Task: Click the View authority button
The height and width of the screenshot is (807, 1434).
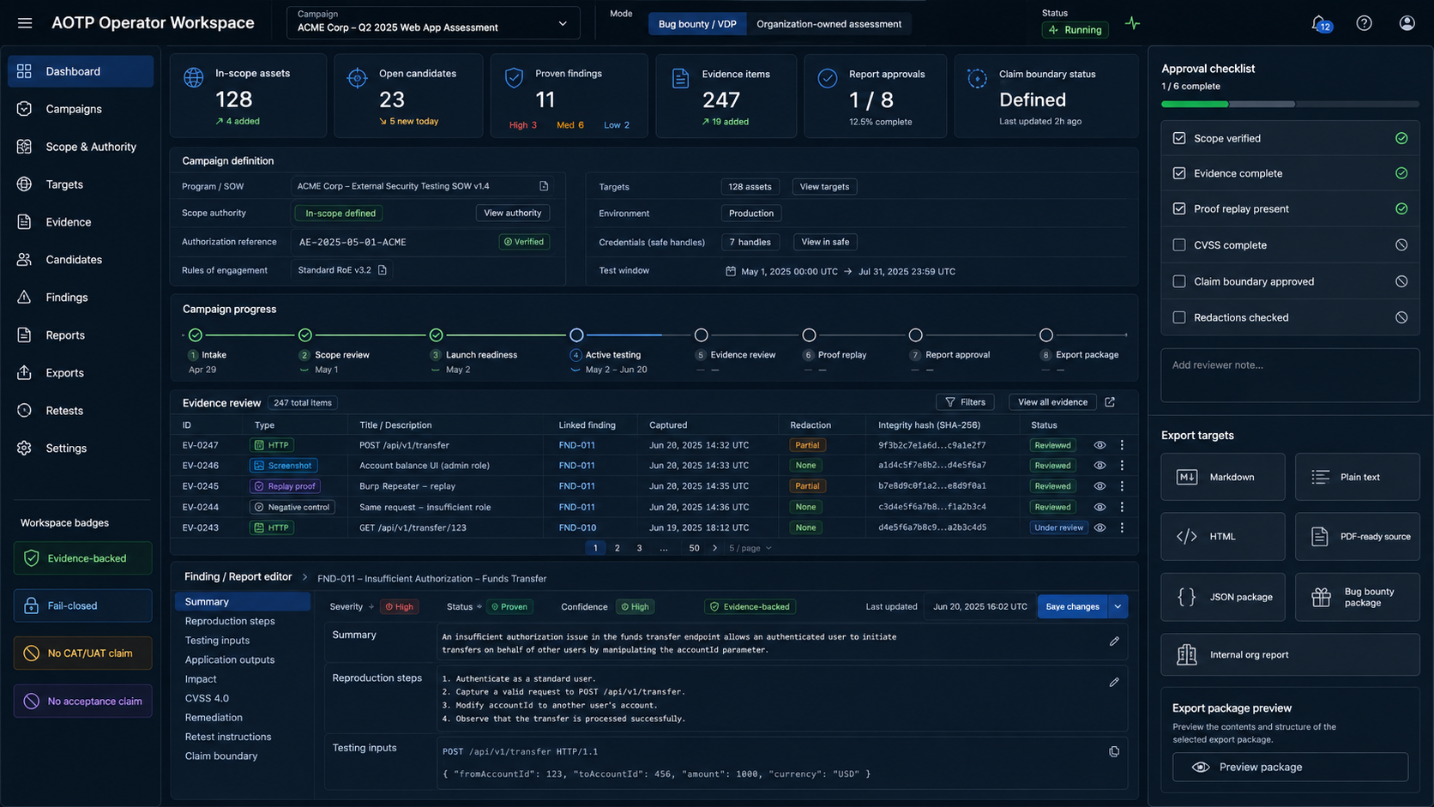Action: coord(513,213)
